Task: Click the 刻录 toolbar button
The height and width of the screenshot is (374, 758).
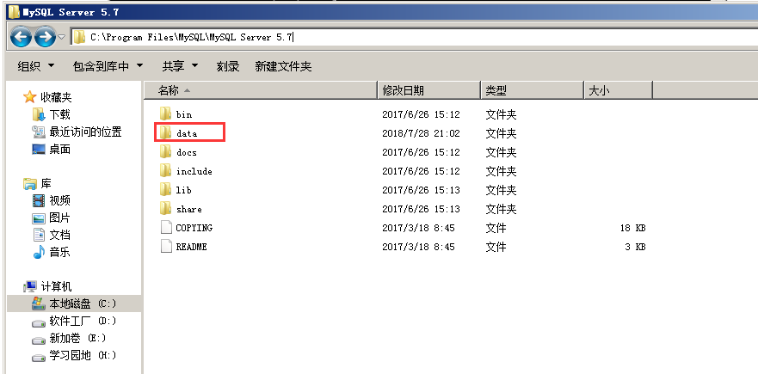Action: click(x=228, y=66)
